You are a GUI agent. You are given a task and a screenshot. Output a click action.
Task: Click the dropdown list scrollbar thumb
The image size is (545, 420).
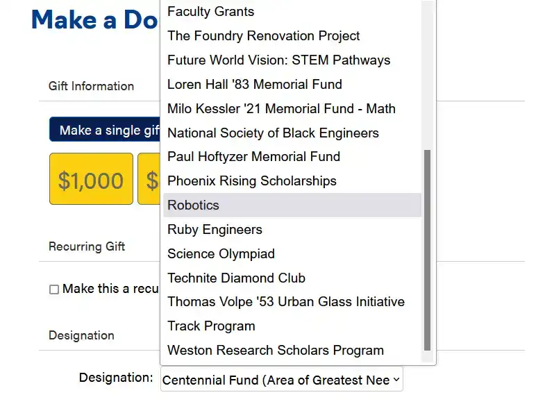click(427, 250)
